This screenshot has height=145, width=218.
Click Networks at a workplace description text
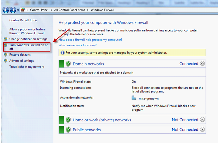coord(97,72)
